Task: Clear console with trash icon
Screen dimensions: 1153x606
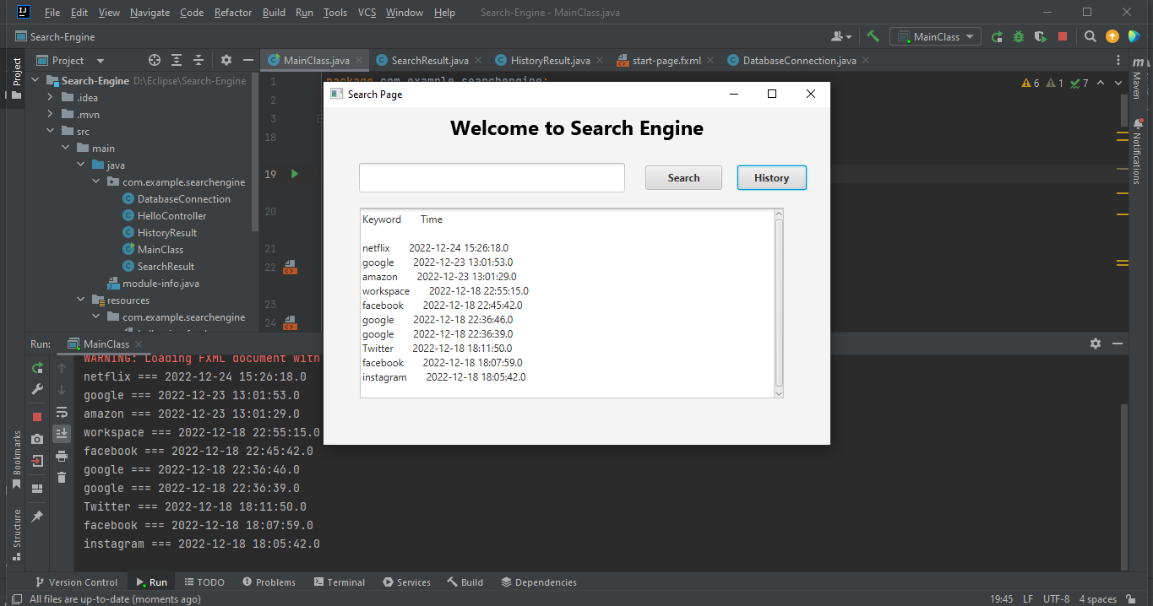Action: 62,478
